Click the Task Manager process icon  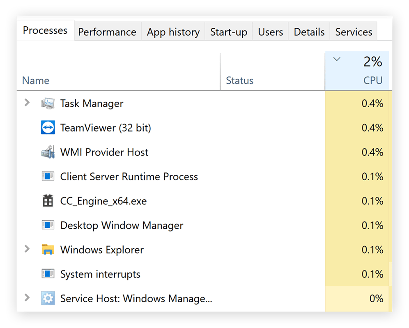48,103
